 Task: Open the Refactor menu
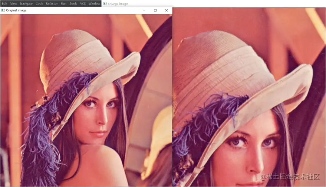(x=52, y=4)
